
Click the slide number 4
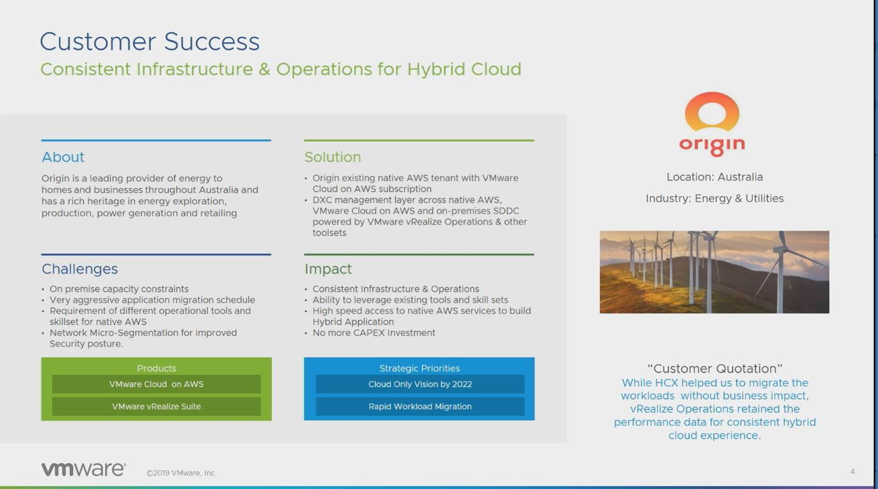coord(852,471)
